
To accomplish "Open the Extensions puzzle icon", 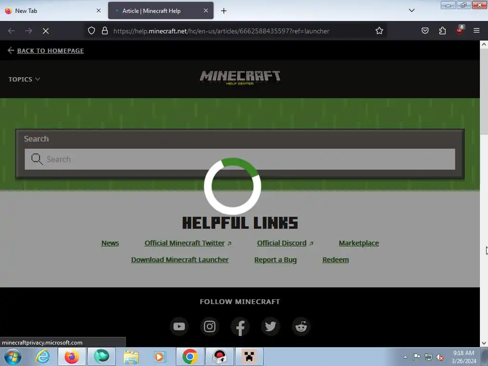I will click(442, 30).
